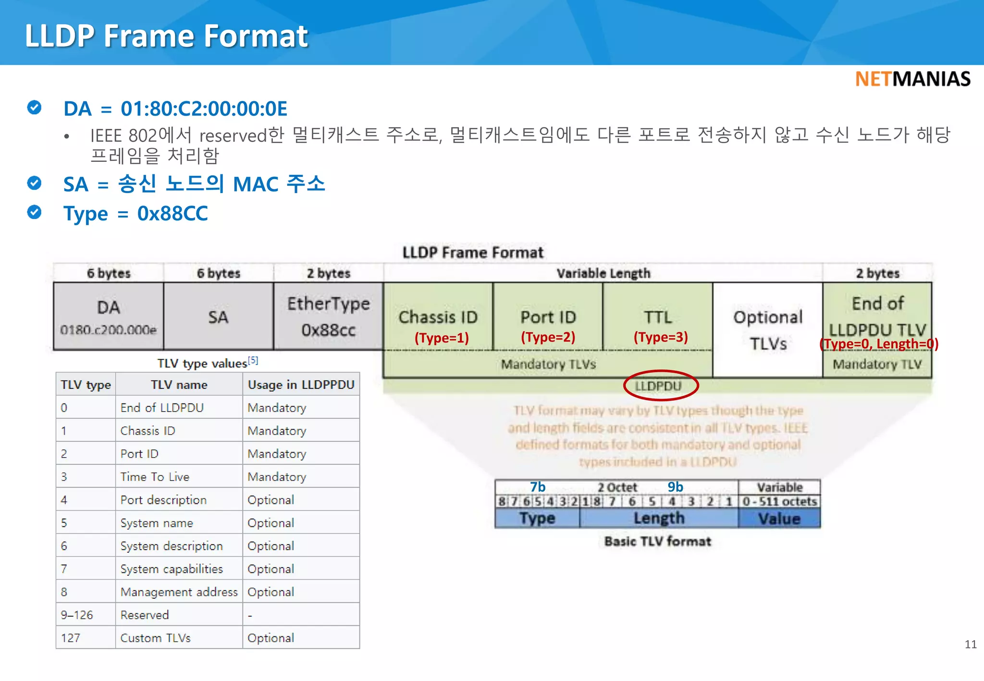Click the End of LLDPDU table cell
This screenshot has width=984, height=681.
point(179,408)
